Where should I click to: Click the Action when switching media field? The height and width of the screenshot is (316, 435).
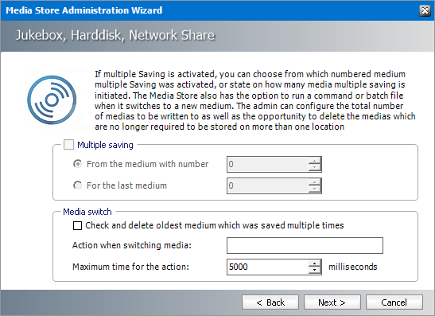click(305, 245)
